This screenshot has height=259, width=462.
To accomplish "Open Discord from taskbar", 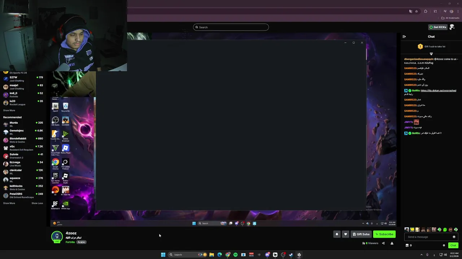I will 267,255.
